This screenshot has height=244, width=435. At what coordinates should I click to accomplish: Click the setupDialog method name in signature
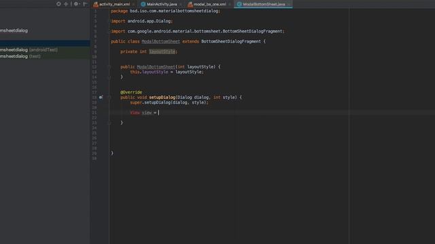pos(162,98)
